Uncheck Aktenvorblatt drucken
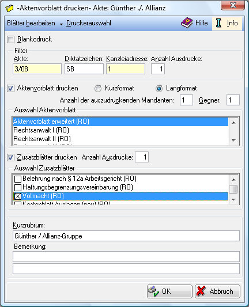249x307 pixels. (x=10, y=88)
